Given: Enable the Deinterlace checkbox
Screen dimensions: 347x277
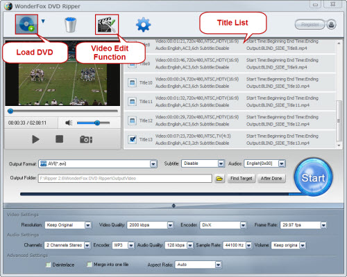Looking at the screenshot, I should pyautogui.click(x=48, y=265).
